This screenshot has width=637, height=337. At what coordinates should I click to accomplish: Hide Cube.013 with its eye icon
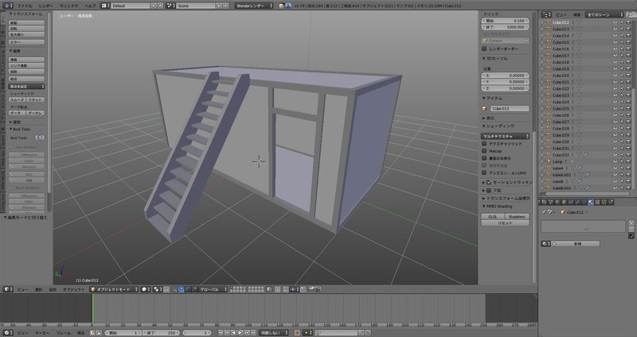[615, 29]
